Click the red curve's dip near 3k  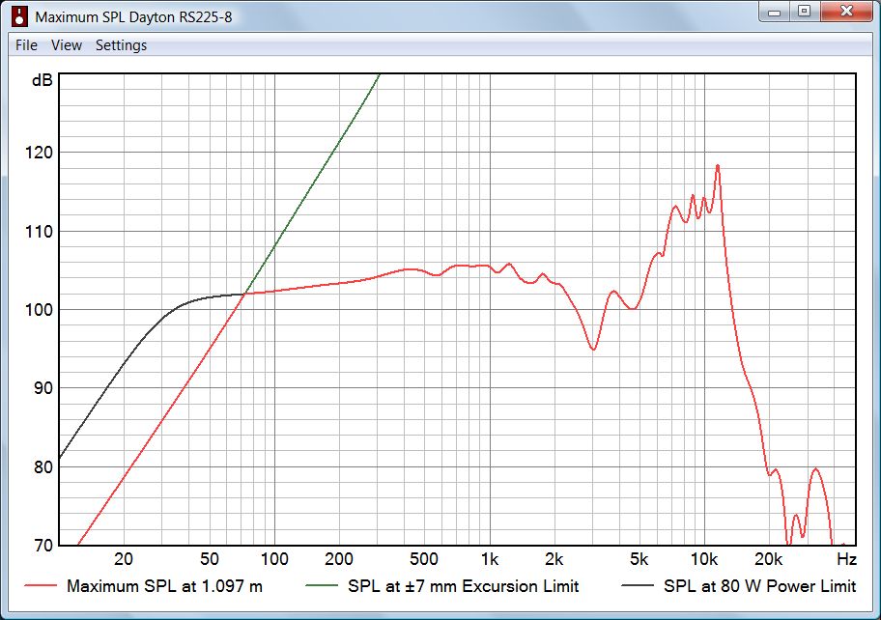pyautogui.click(x=593, y=349)
